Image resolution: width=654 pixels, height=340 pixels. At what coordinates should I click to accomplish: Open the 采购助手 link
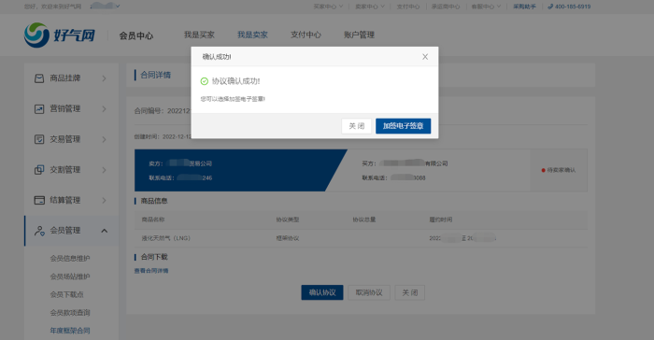pyautogui.click(x=524, y=7)
